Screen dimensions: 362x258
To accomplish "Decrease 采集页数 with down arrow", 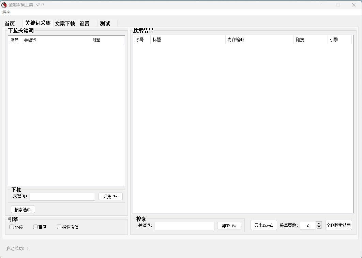I will pyautogui.click(x=319, y=227).
